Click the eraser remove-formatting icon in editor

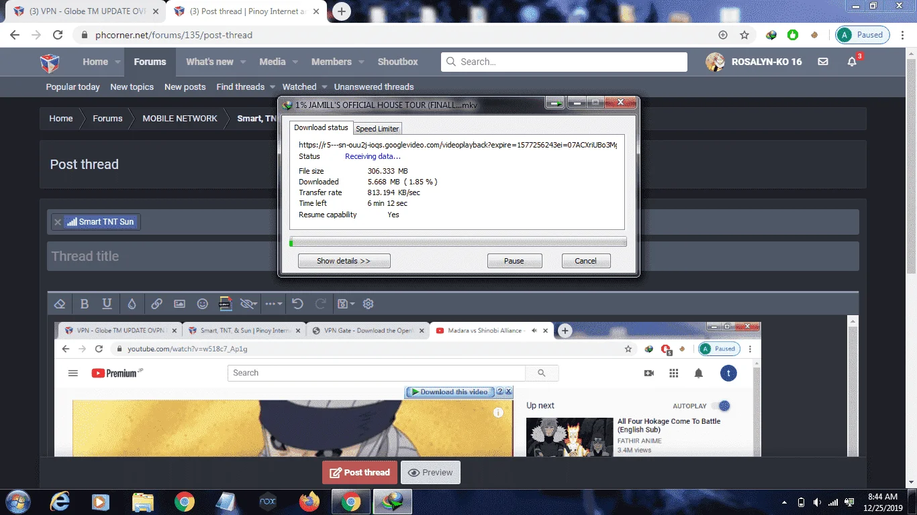click(60, 304)
